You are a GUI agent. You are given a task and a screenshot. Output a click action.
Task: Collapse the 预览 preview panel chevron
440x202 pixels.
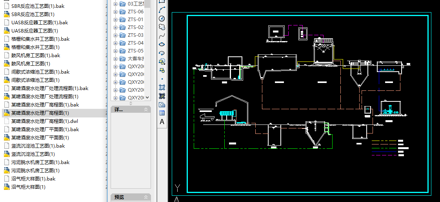click(146, 197)
